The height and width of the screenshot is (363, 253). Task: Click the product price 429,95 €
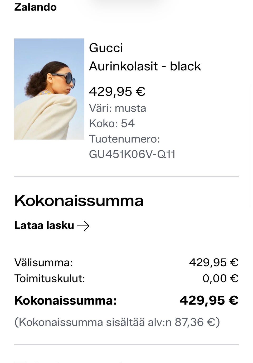point(118,91)
